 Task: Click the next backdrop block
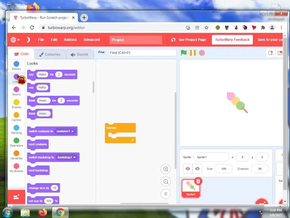pyautogui.click(x=38, y=171)
